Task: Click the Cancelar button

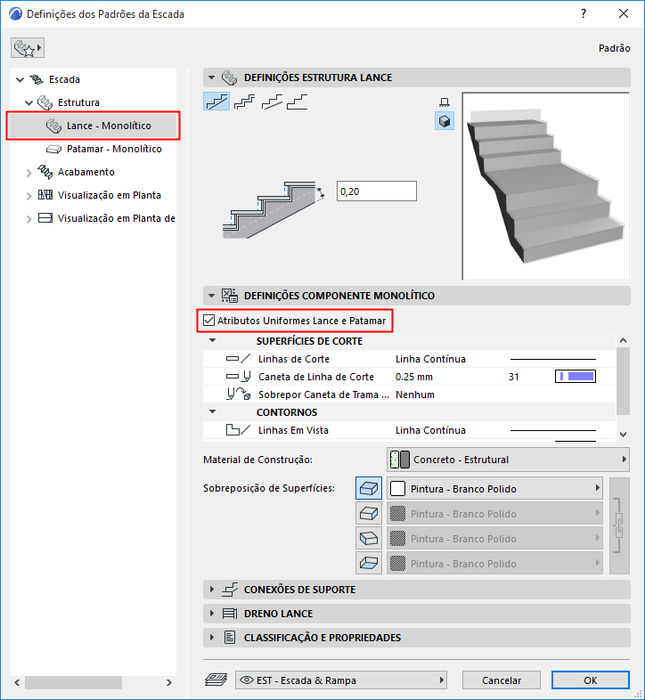Action: (502, 680)
